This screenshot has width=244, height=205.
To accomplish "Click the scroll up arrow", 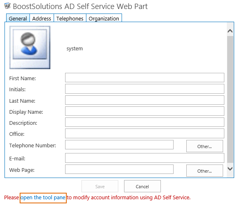I will click(x=230, y=31).
